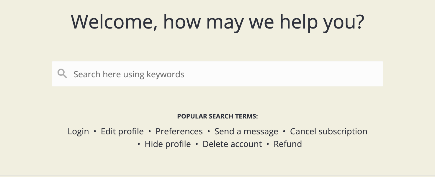Click the welcome heading text
435x177 pixels.
[217, 22]
